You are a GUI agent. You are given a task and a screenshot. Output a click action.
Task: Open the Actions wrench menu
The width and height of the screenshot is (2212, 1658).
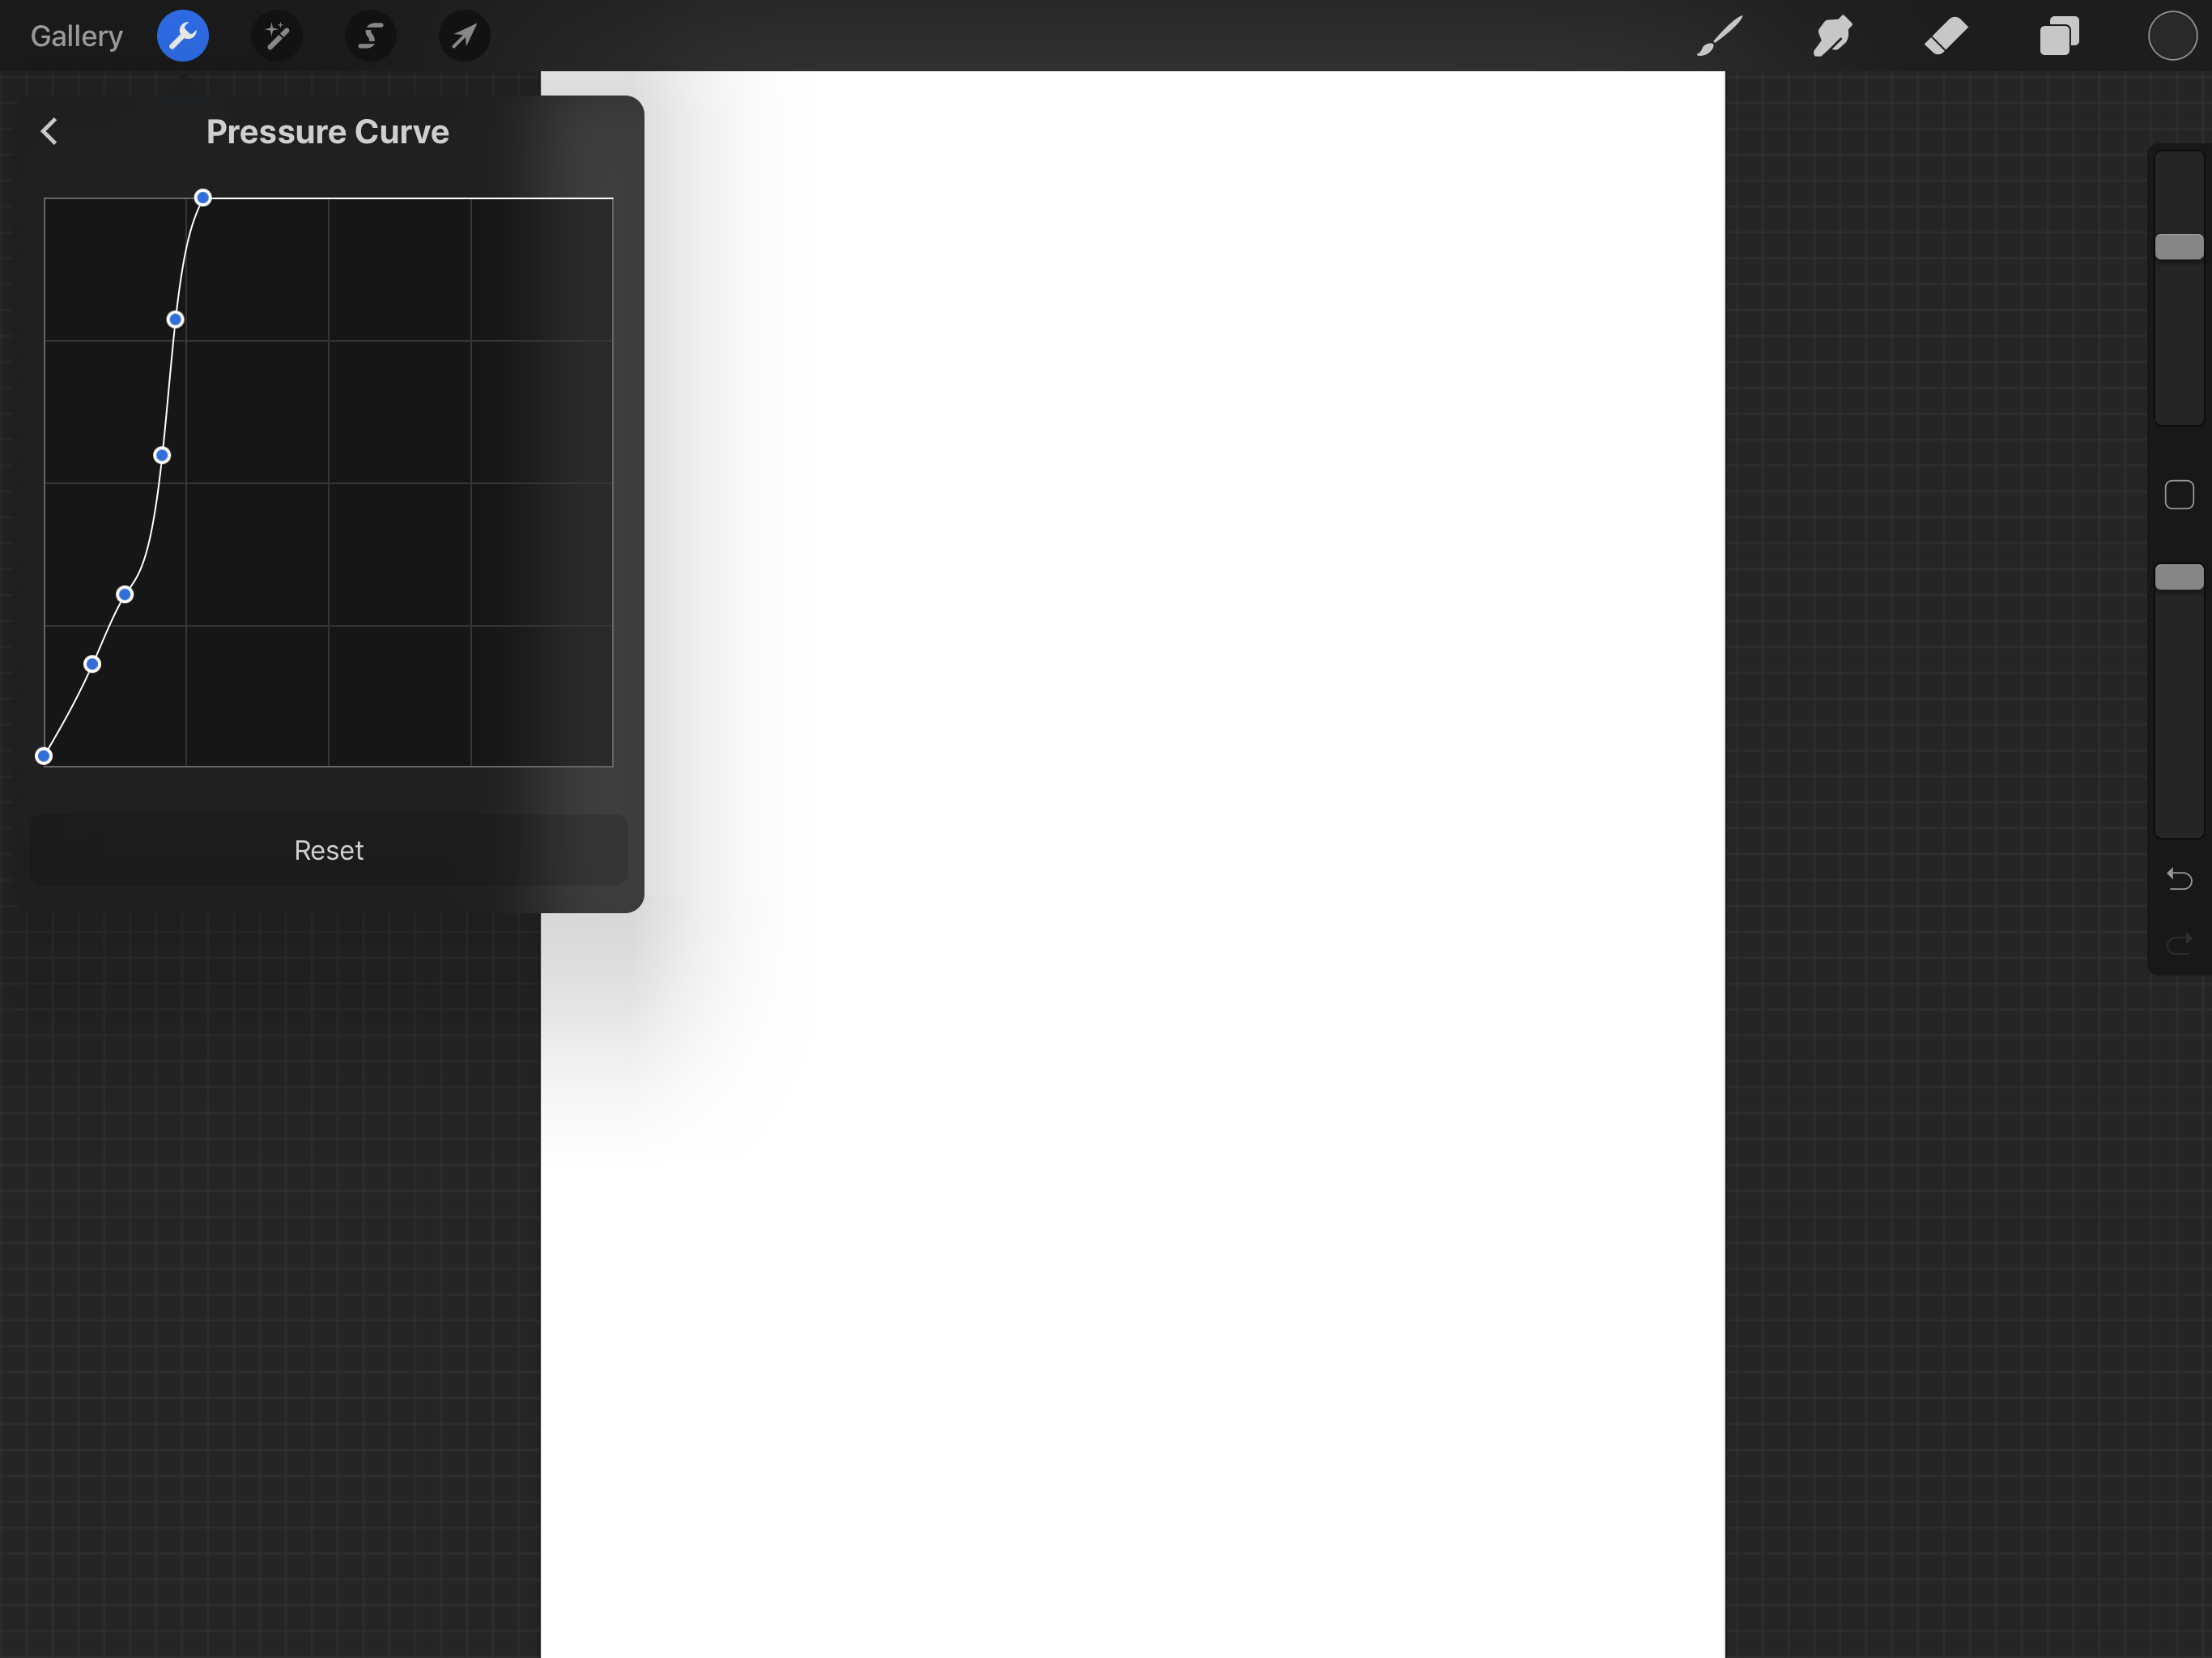click(183, 36)
